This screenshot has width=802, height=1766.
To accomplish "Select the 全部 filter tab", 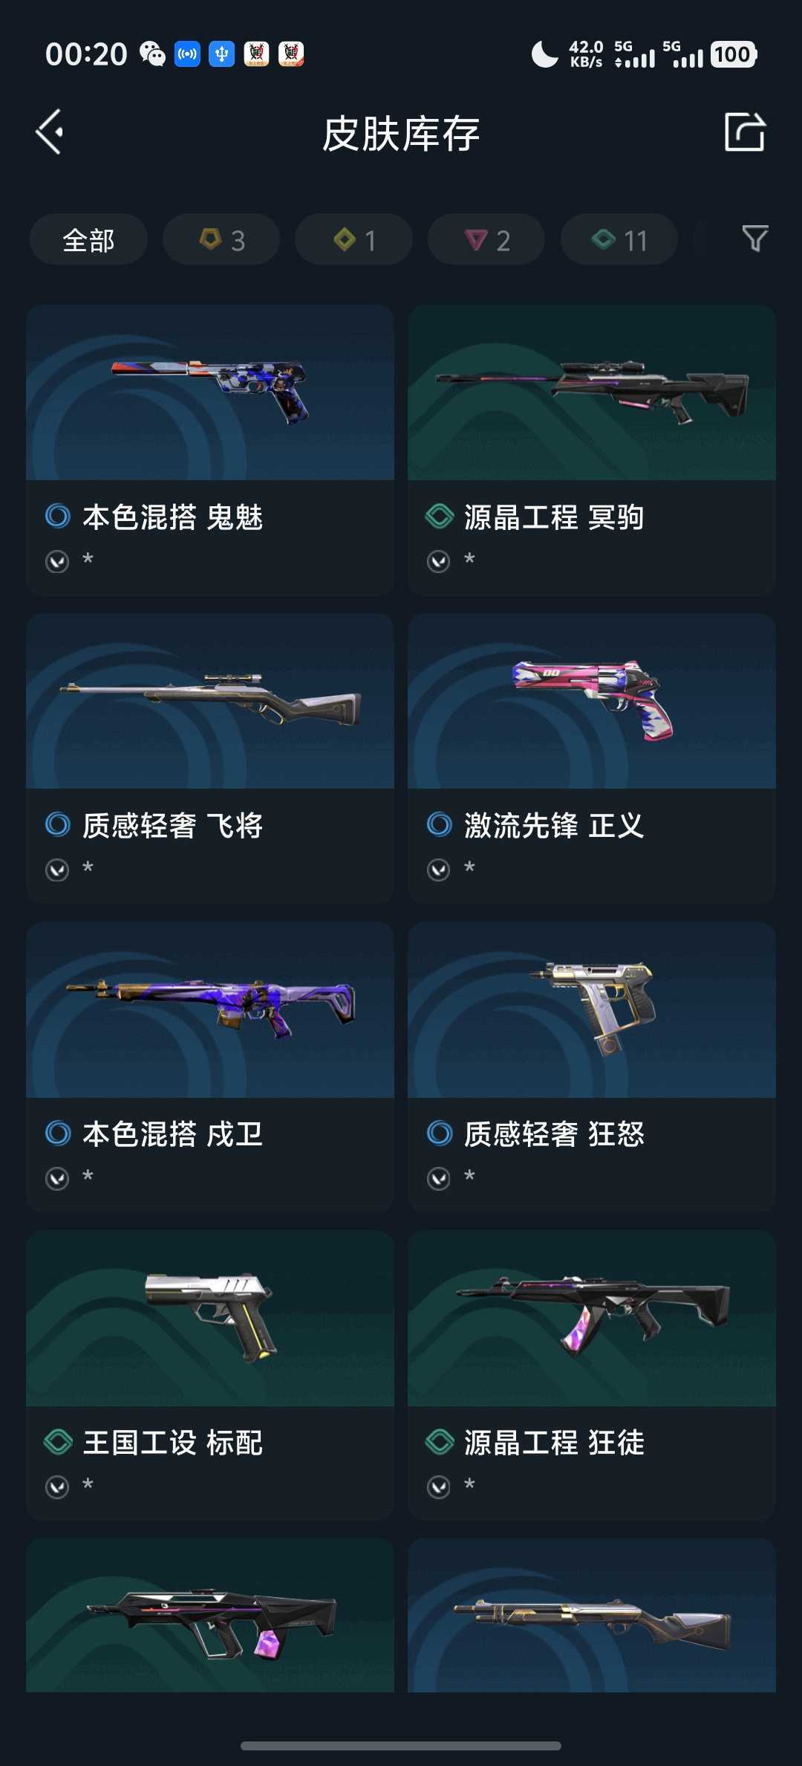I will 88,239.
